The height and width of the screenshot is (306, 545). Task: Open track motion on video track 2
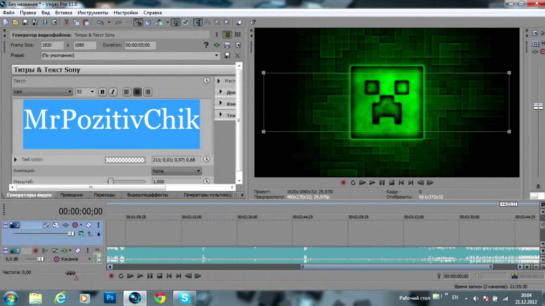point(56,225)
